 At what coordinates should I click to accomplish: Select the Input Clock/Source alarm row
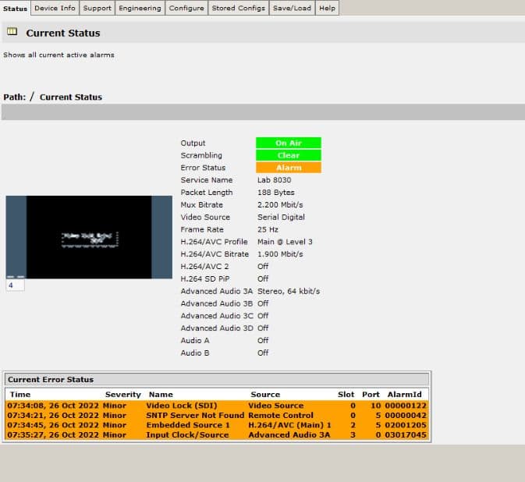(187, 434)
